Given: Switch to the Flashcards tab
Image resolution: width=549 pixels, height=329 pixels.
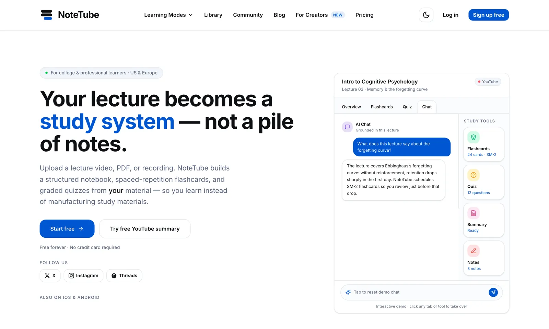Looking at the screenshot, I should pyautogui.click(x=382, y=107).
